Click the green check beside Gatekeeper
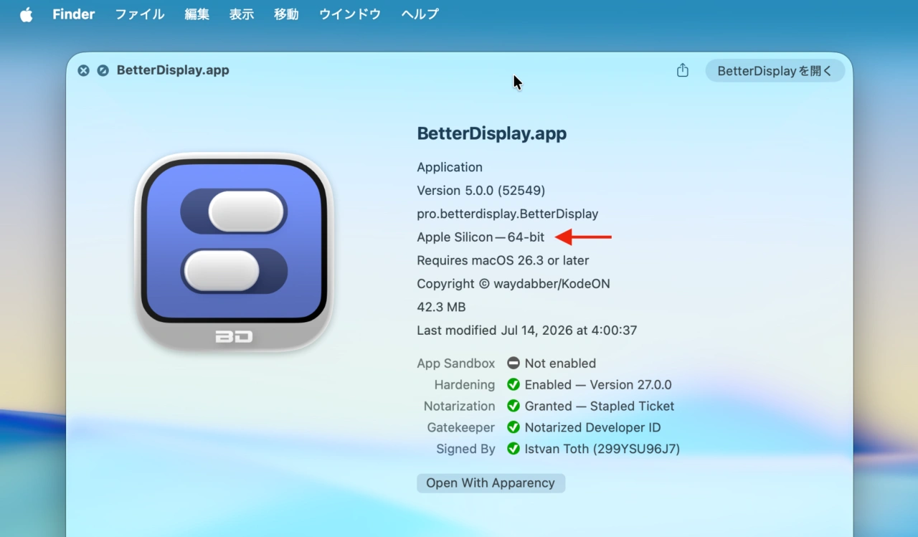The height and width of the screenshot is (537, 918). 514,428
